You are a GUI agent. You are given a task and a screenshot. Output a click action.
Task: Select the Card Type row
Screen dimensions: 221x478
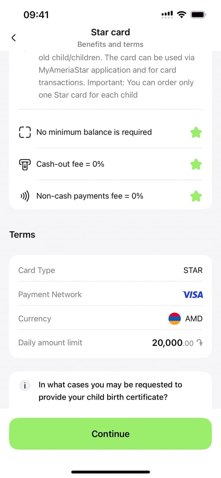click(x=110, y=270)
